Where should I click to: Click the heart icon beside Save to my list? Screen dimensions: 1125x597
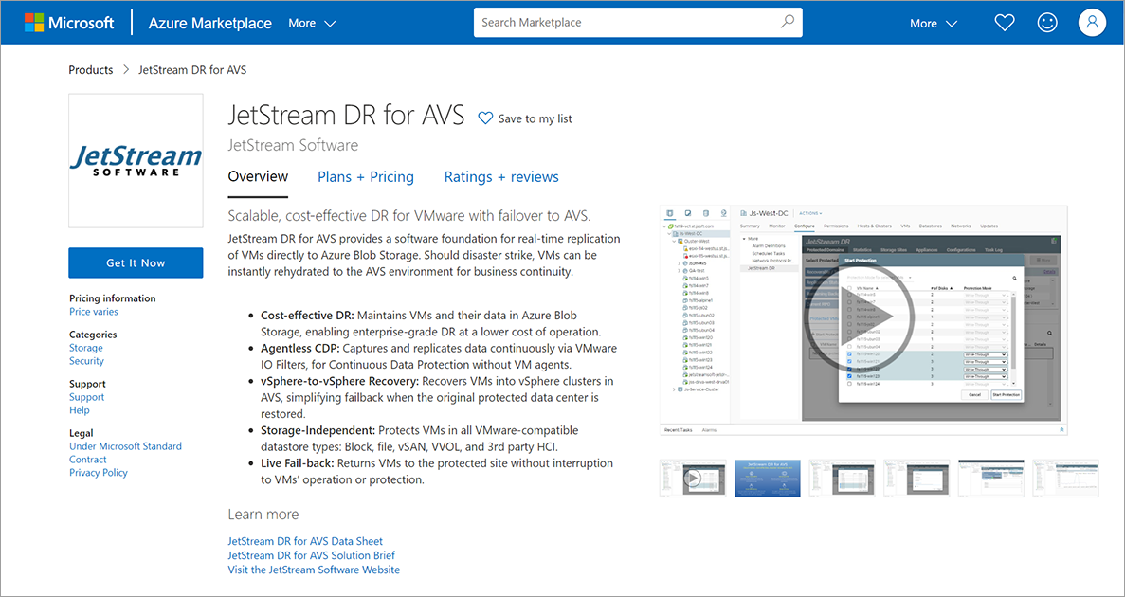485,118
